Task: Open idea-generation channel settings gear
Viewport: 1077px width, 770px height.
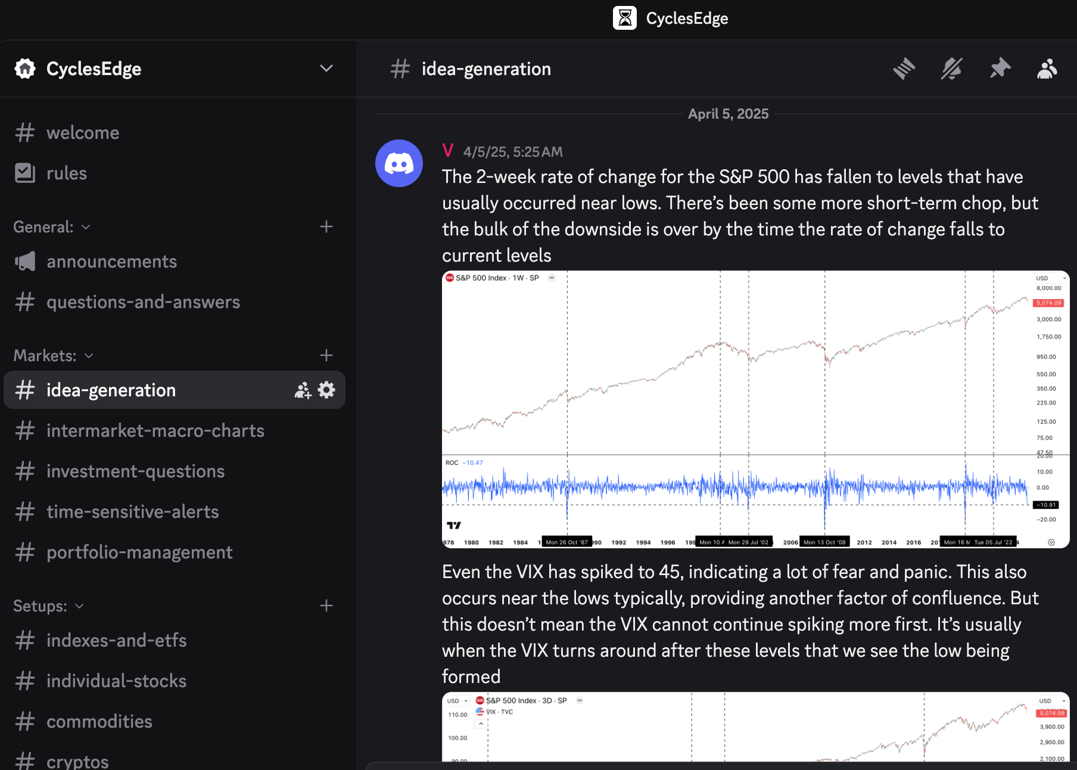Action: click(326, 390)
